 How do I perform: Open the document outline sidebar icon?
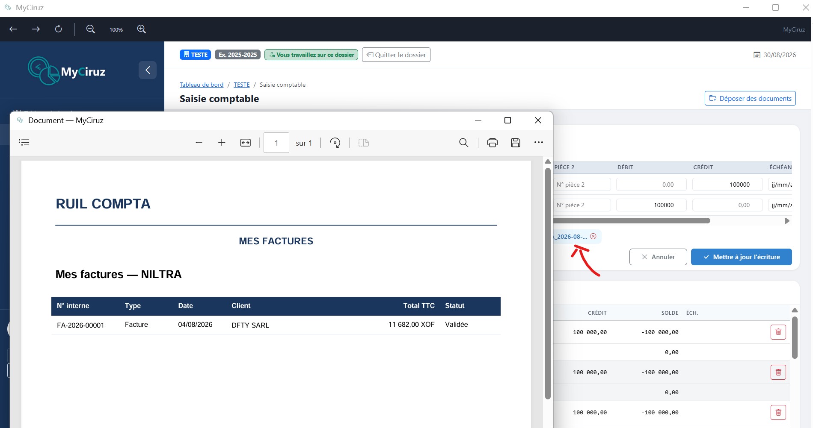[24, 143]
